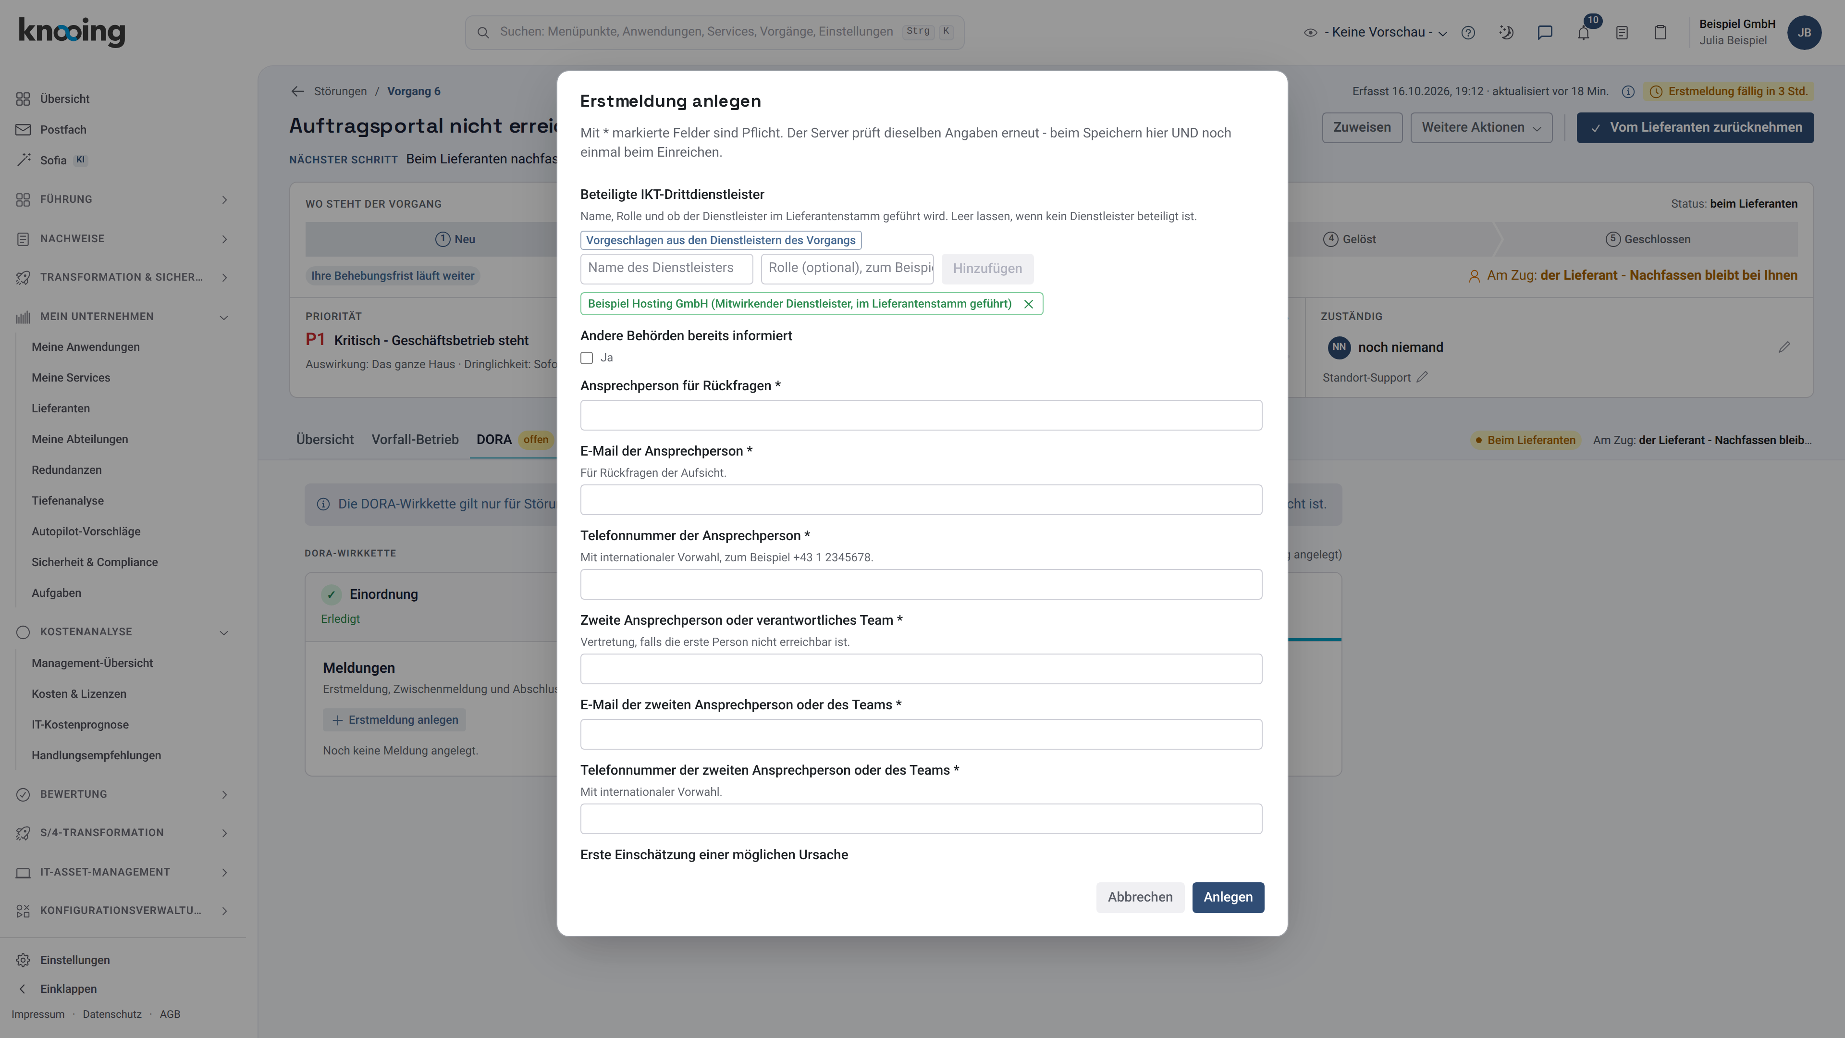Remove the Beispiel Hosting GmbH chip
Image resolution: width=1845 pixels, height=1038 pixels.
[1029, 304]
